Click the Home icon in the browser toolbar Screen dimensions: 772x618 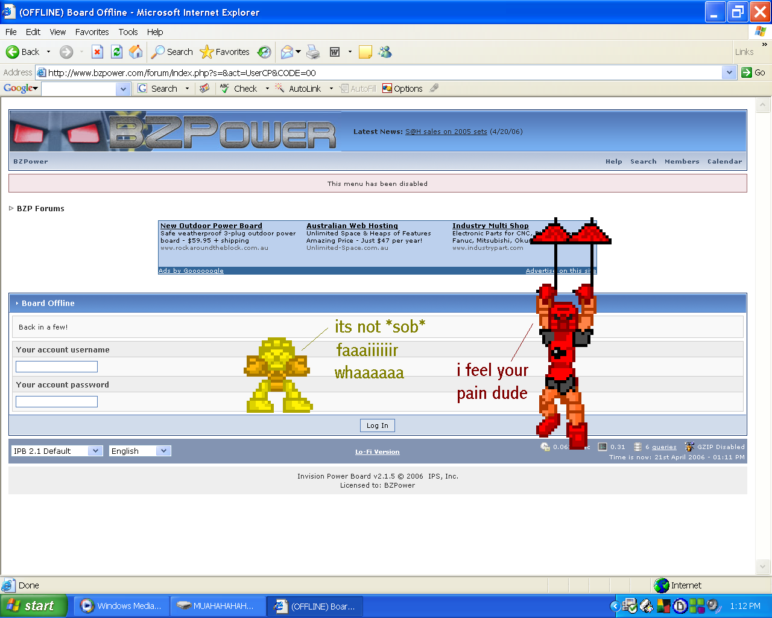136,52
